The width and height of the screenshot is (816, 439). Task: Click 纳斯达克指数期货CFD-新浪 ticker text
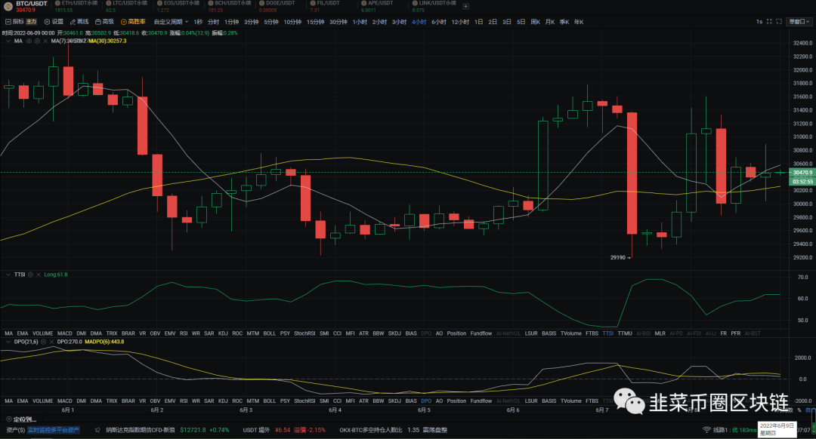click(141, 430)
